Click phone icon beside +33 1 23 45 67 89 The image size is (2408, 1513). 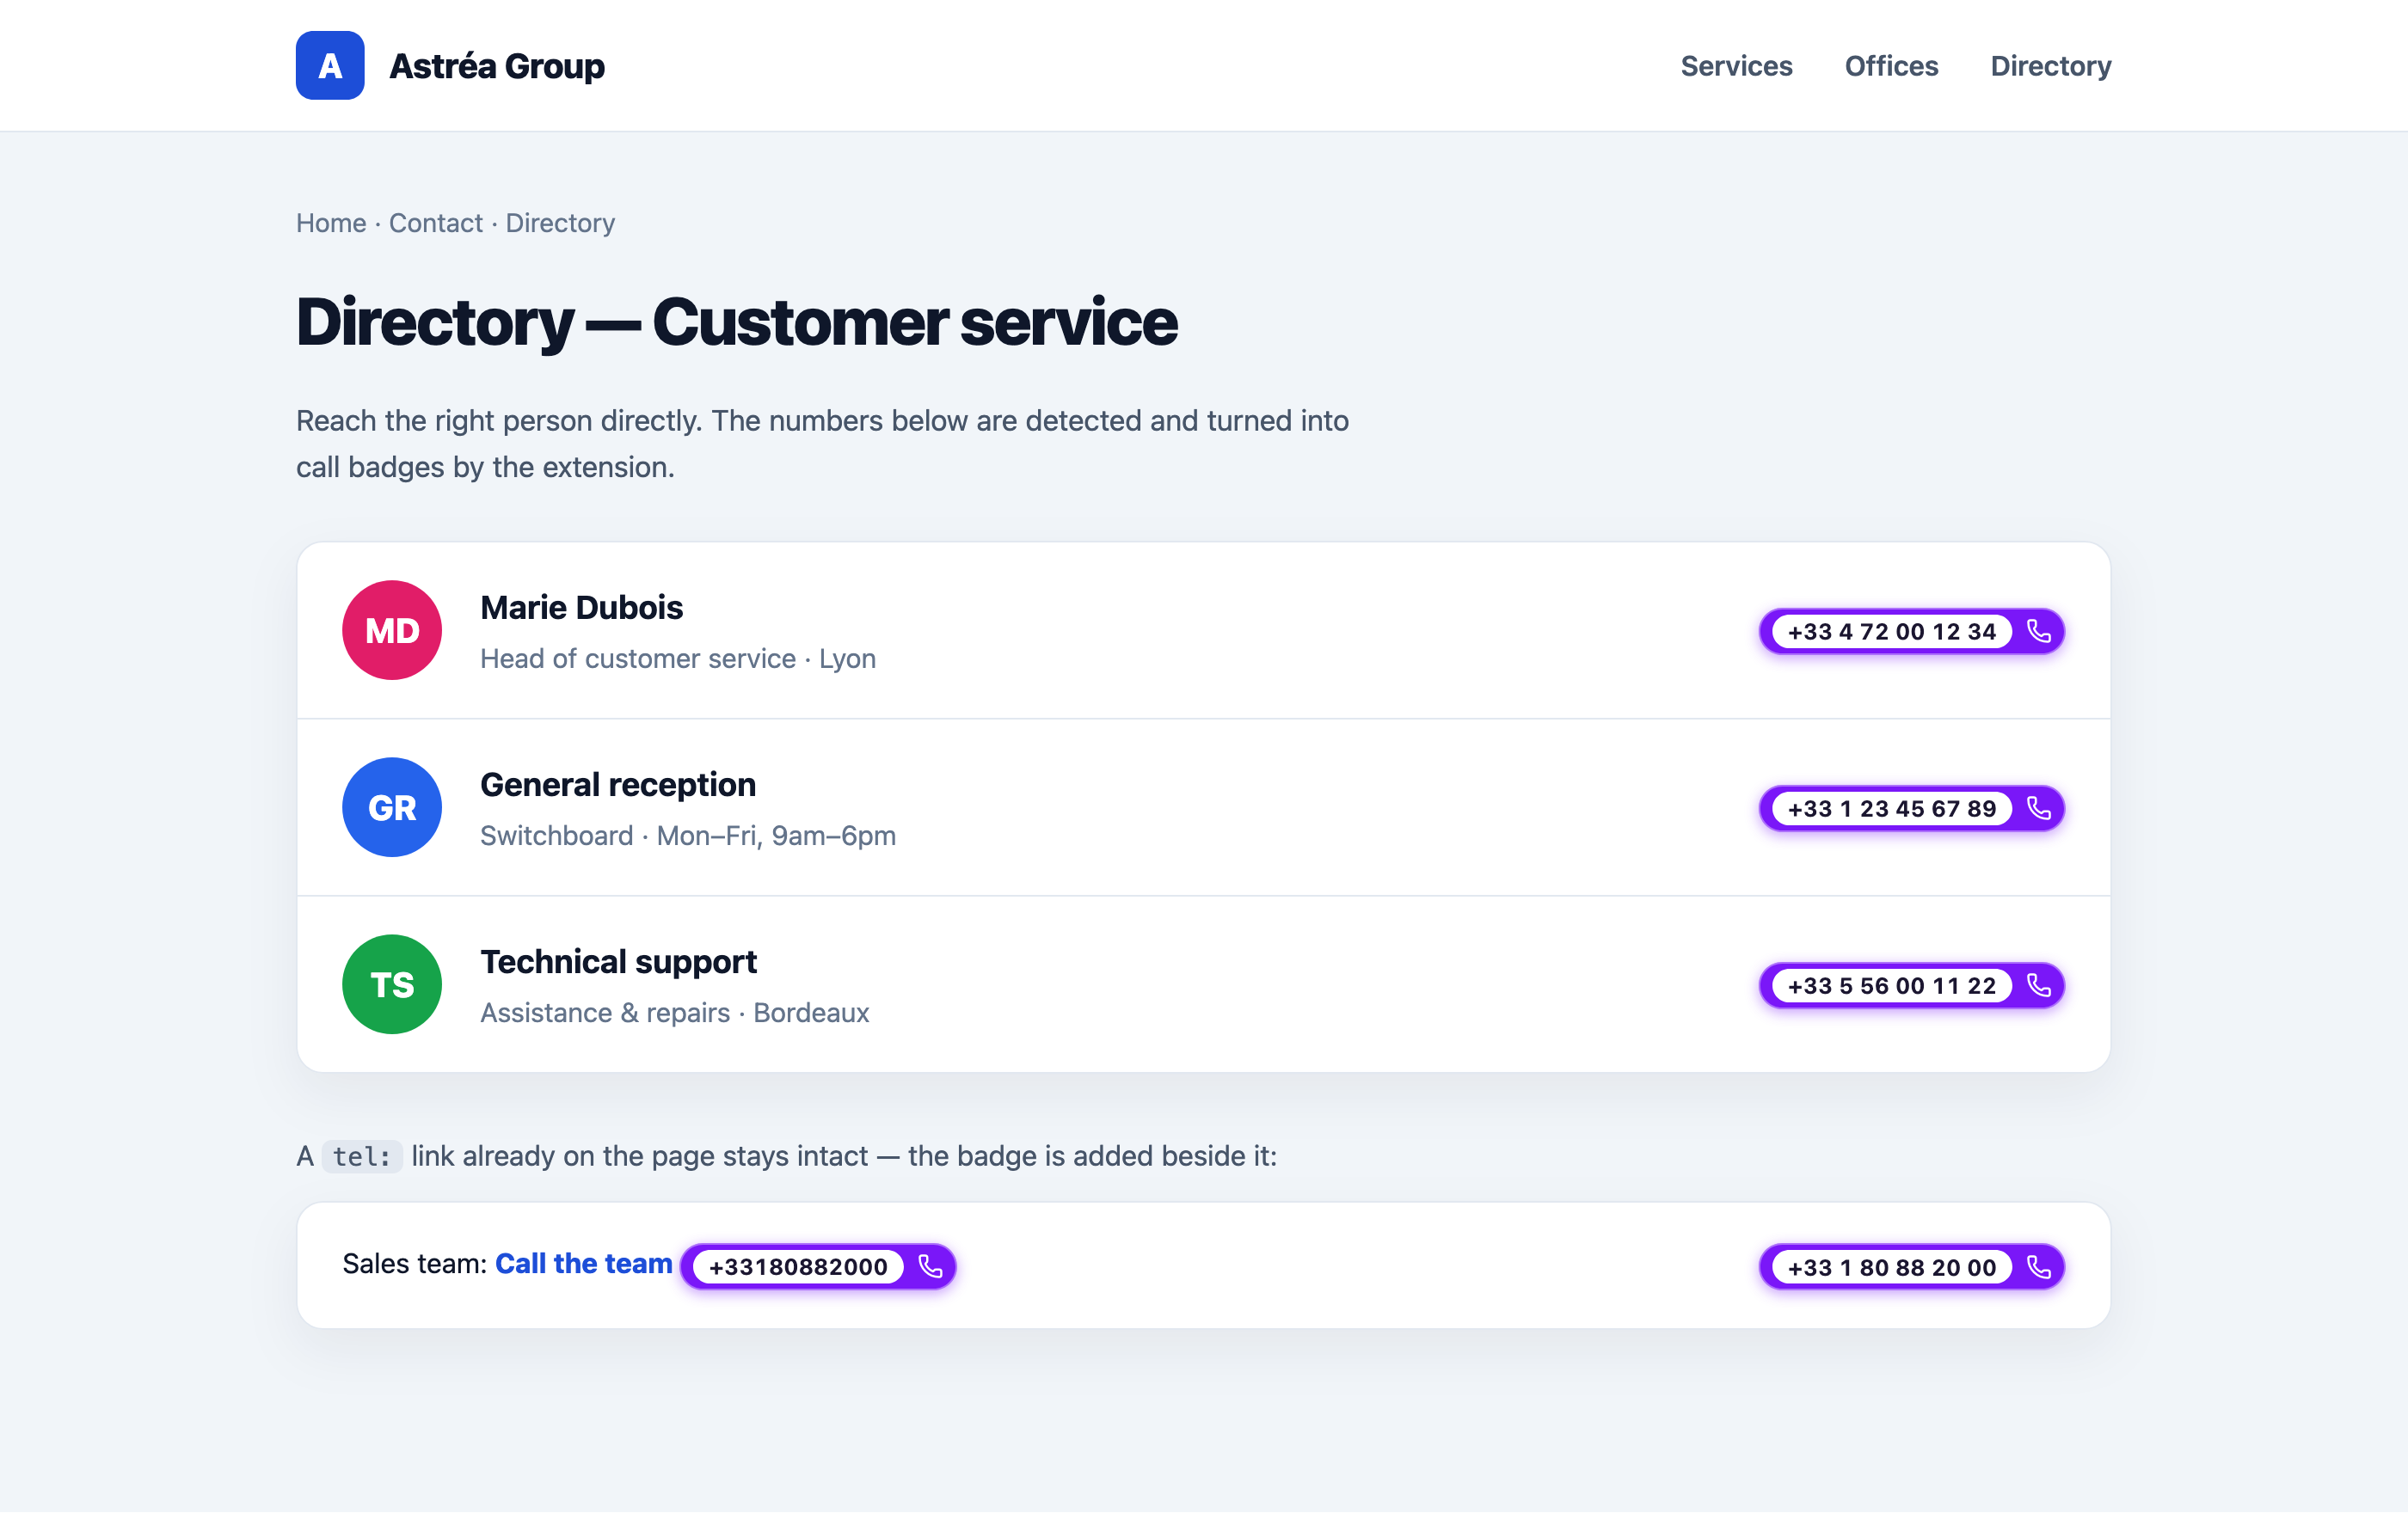point(2038,808)
